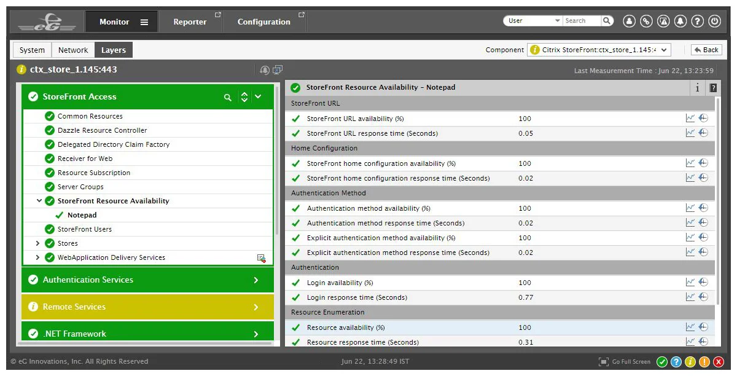Select the Server Groups test
Screen dimensions: 737x376
[x=80, y=187]
